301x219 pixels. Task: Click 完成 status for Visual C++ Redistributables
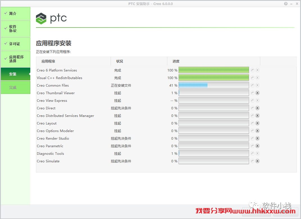click(x=118, y=78)
